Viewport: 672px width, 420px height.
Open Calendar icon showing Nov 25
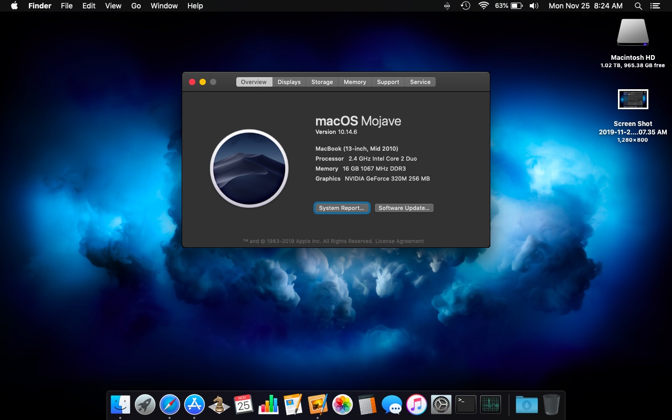coord(244,405)
